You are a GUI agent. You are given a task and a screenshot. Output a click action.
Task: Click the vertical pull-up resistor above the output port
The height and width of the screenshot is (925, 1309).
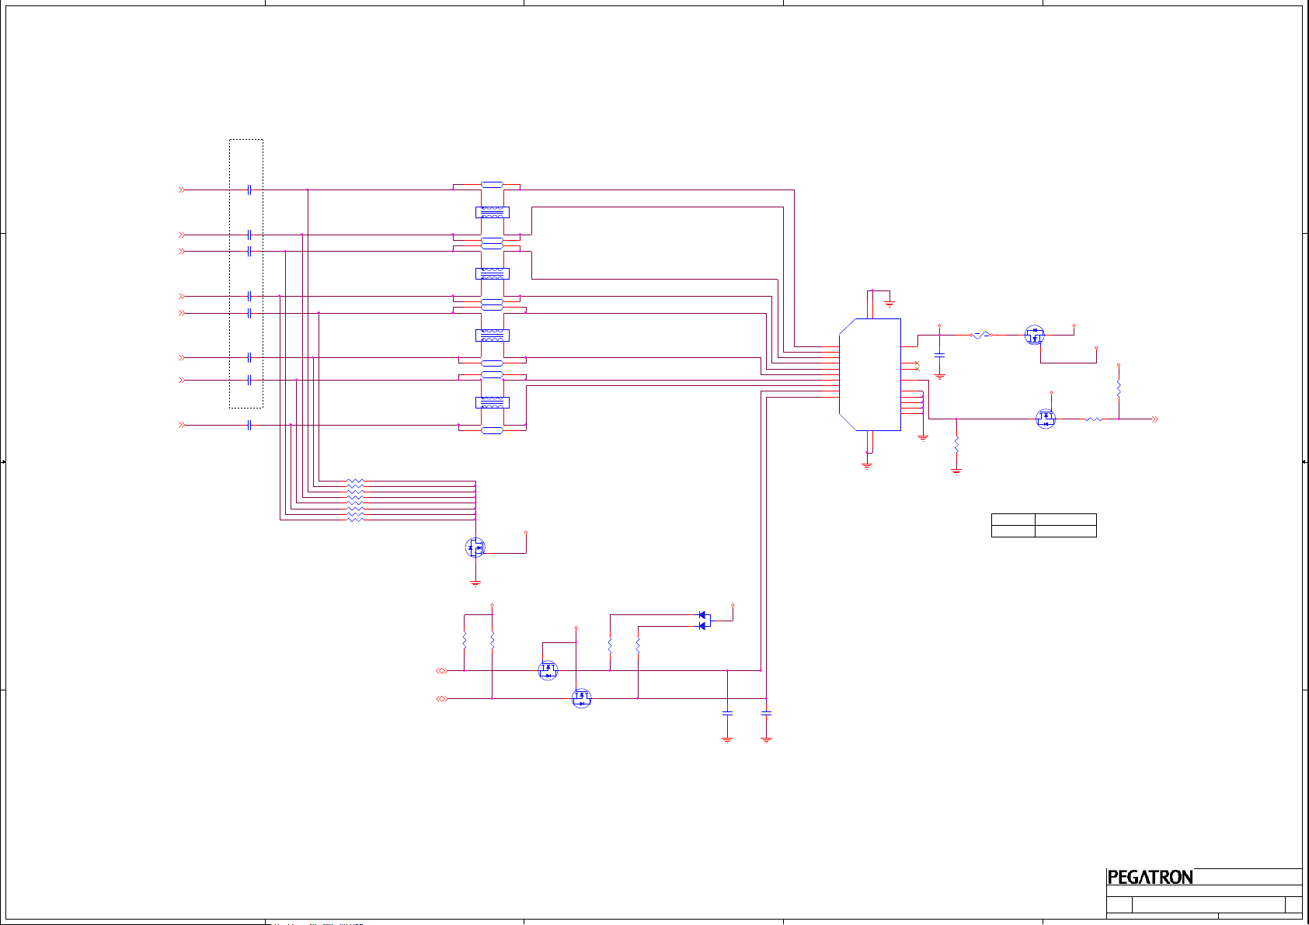coord(1119,388)
